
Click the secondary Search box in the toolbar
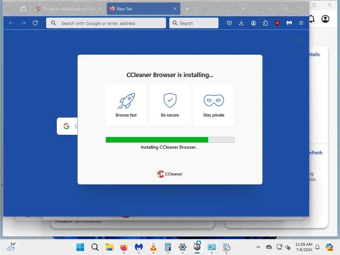pos(194,23)
